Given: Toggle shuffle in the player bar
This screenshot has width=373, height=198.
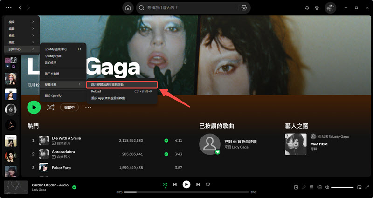Looking at the screenshot, I should [165, 184].
